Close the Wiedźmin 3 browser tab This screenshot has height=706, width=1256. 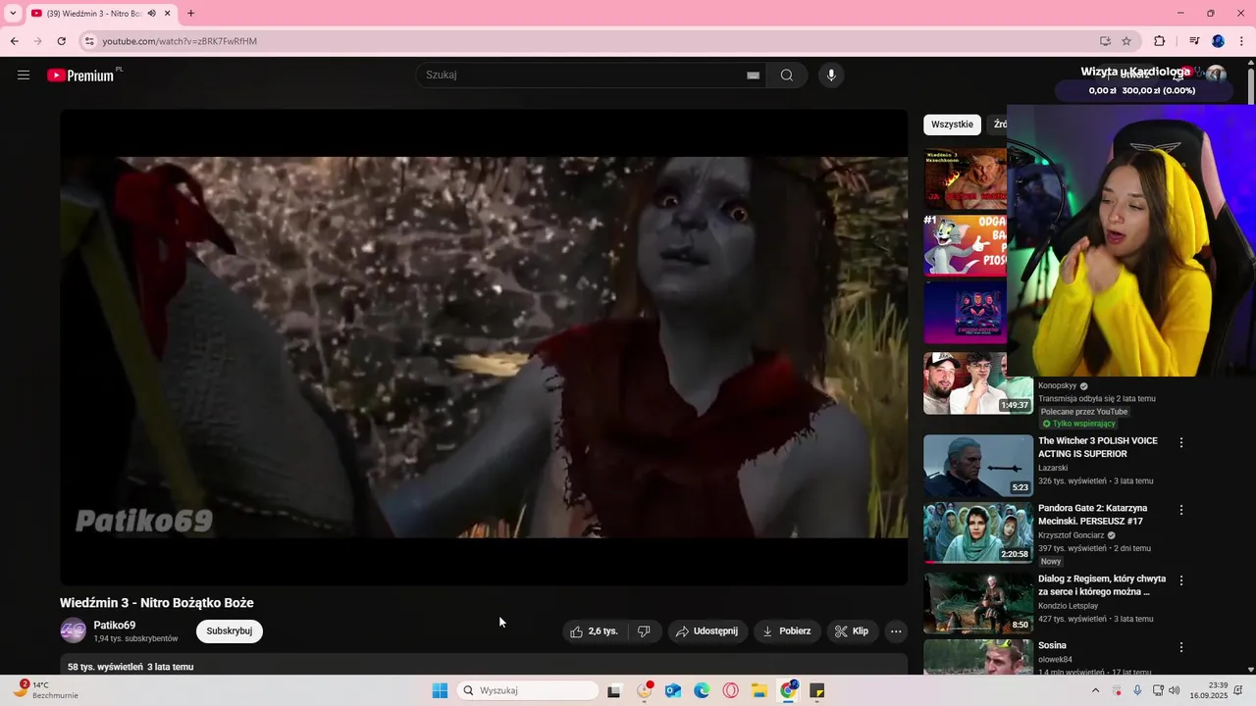tap(170, 14)
